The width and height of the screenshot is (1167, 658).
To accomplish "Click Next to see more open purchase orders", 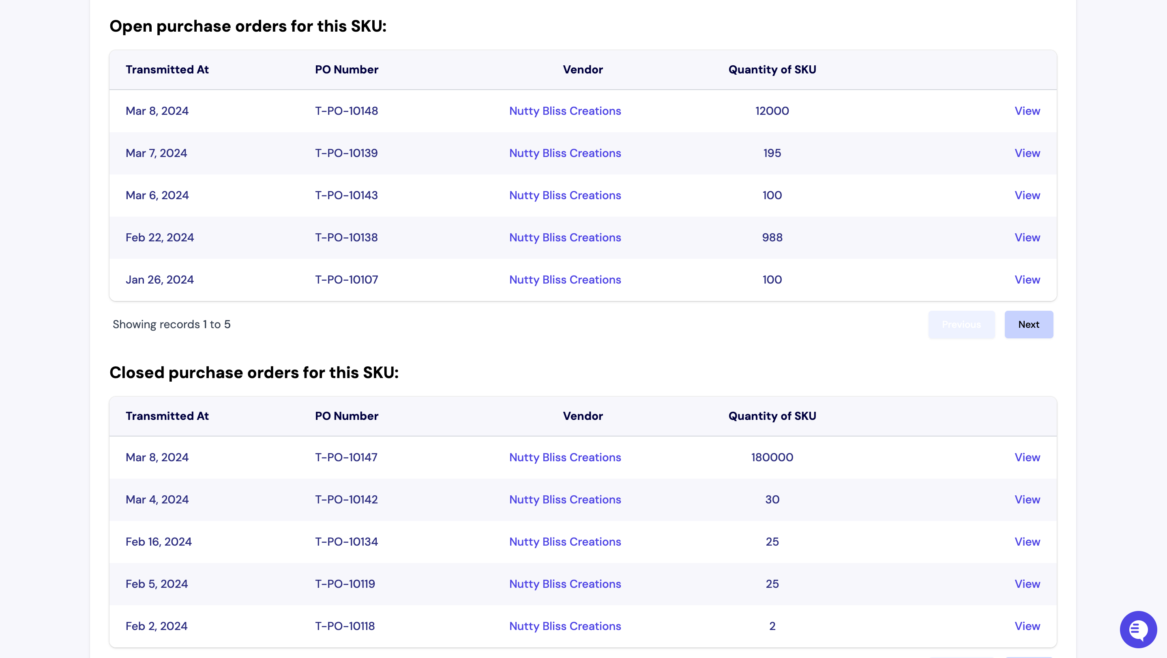I will click(x=1028, y=324).
